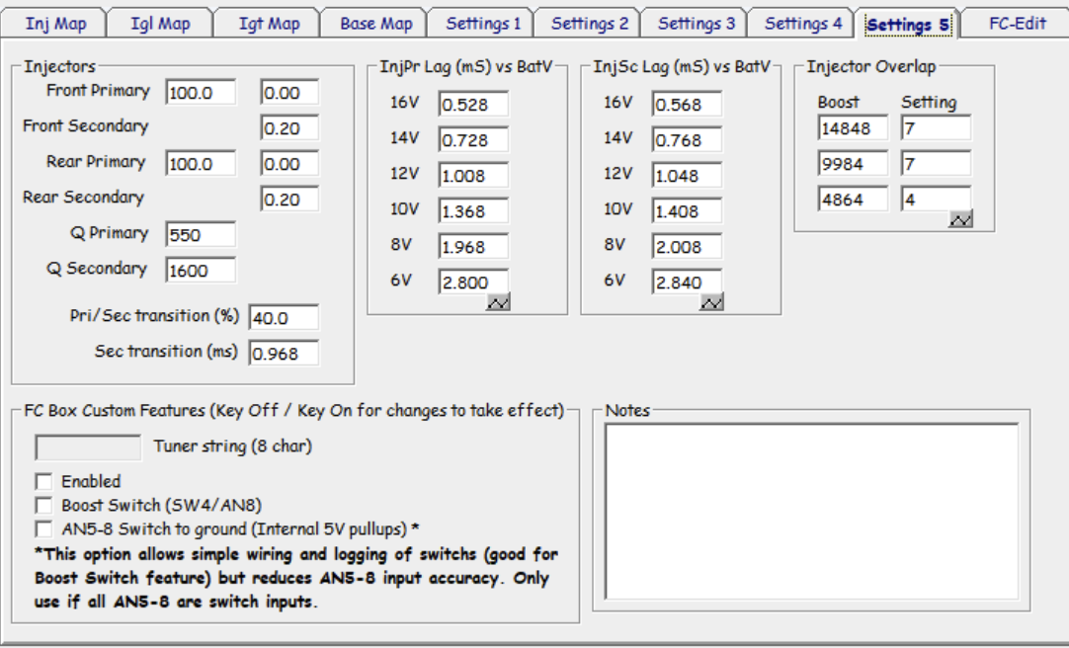Go to the Base Map tab

[376, 24]
